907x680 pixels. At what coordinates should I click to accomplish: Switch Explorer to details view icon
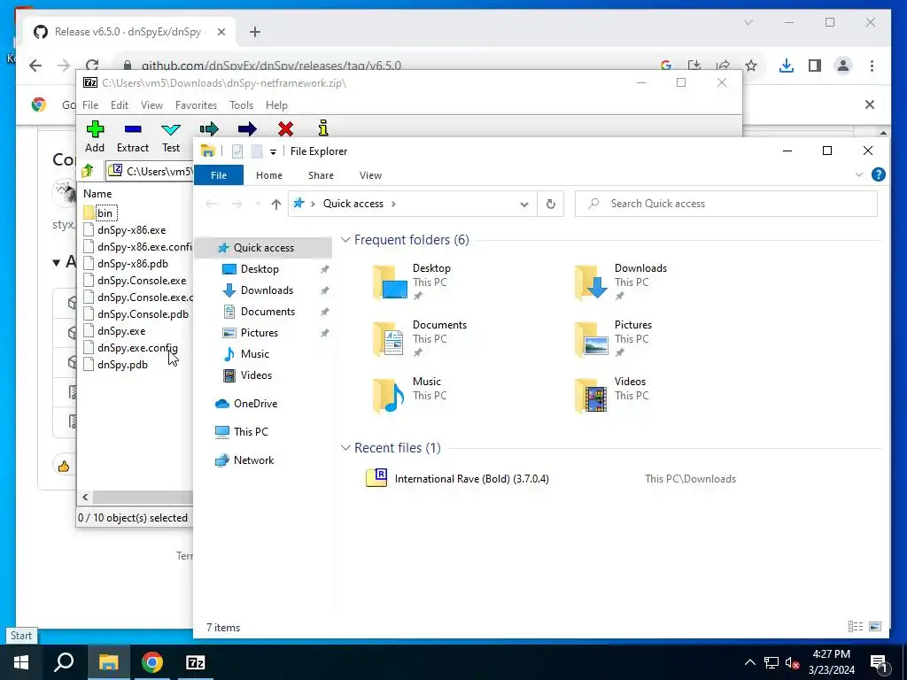coord(855,627)
